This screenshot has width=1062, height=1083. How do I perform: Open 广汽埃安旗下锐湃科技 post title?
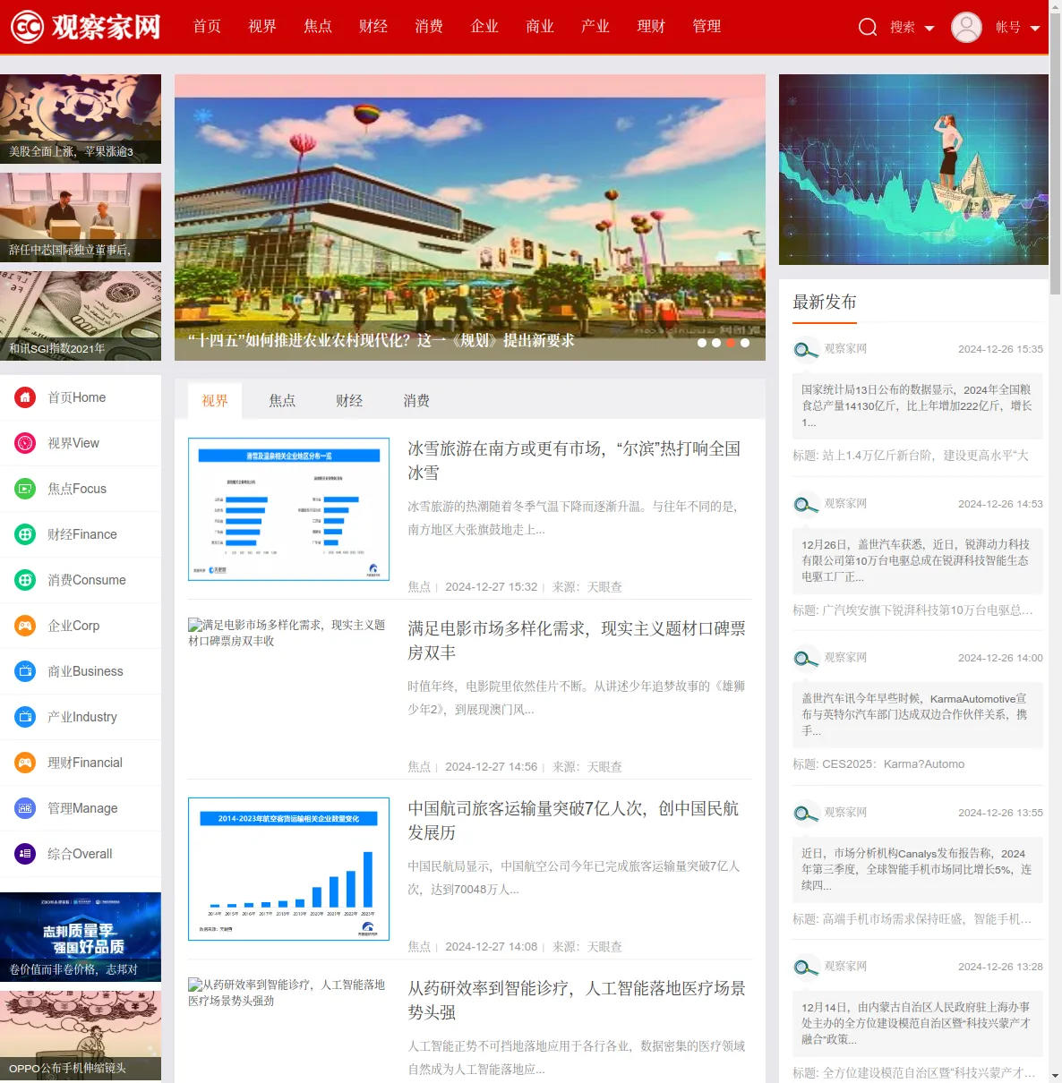pos(912,610)
